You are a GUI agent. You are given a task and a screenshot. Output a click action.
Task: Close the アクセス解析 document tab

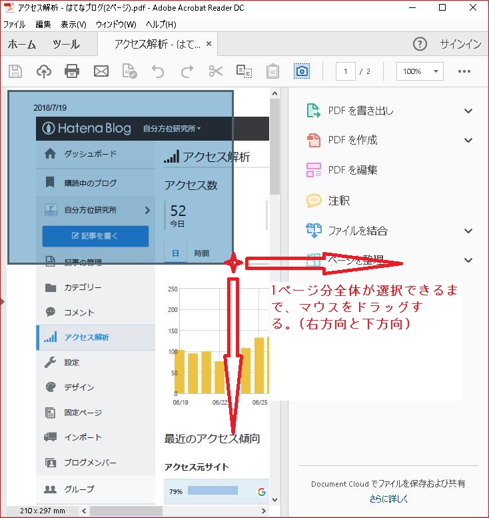(209, 43)
